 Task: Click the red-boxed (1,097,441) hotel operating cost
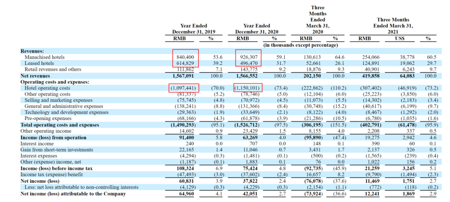(x=183, y=88)
